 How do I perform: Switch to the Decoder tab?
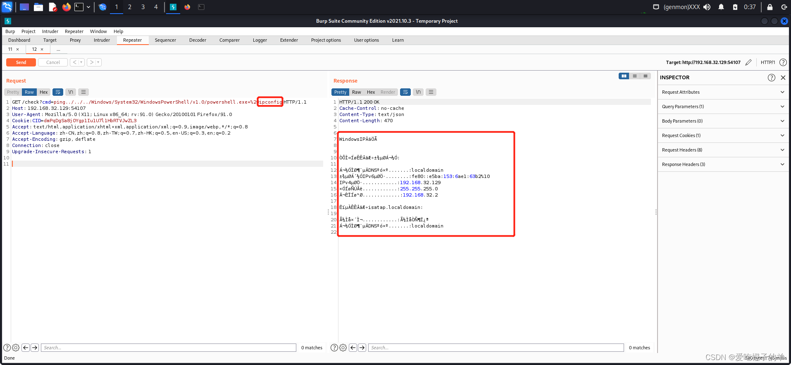[198, 40]
